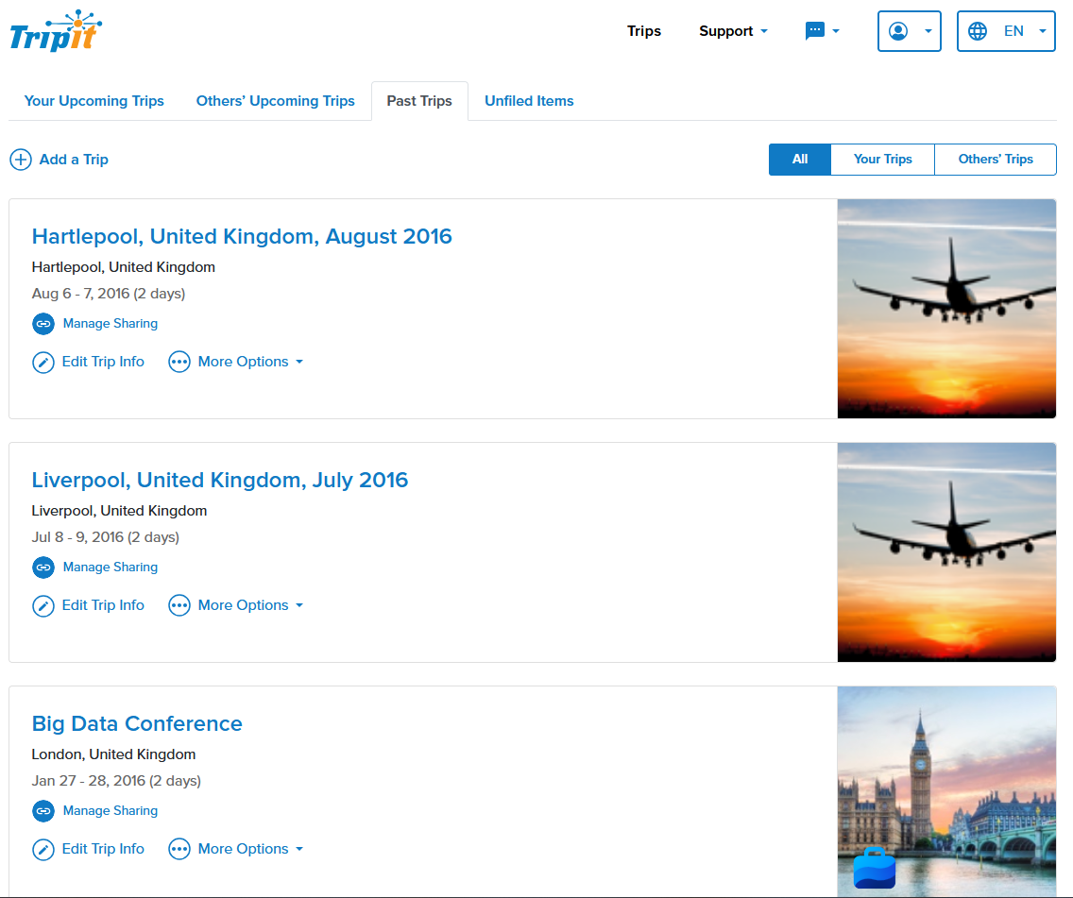The width and height of the screenshot is (1073, 898).
Task: Select the Edit Trip Info pencil for Liverpool
Action: point(43,605)
